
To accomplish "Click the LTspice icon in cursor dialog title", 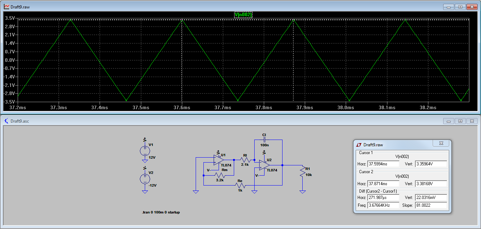I will point(359,145).
